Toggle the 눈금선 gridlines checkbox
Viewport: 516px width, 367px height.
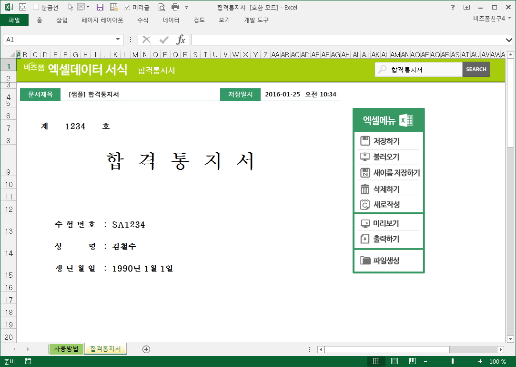pyautogui.click(x=36, y=7)
